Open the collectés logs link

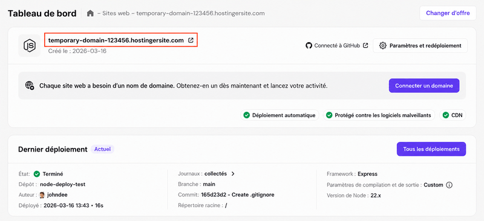[x=215, y=174]
